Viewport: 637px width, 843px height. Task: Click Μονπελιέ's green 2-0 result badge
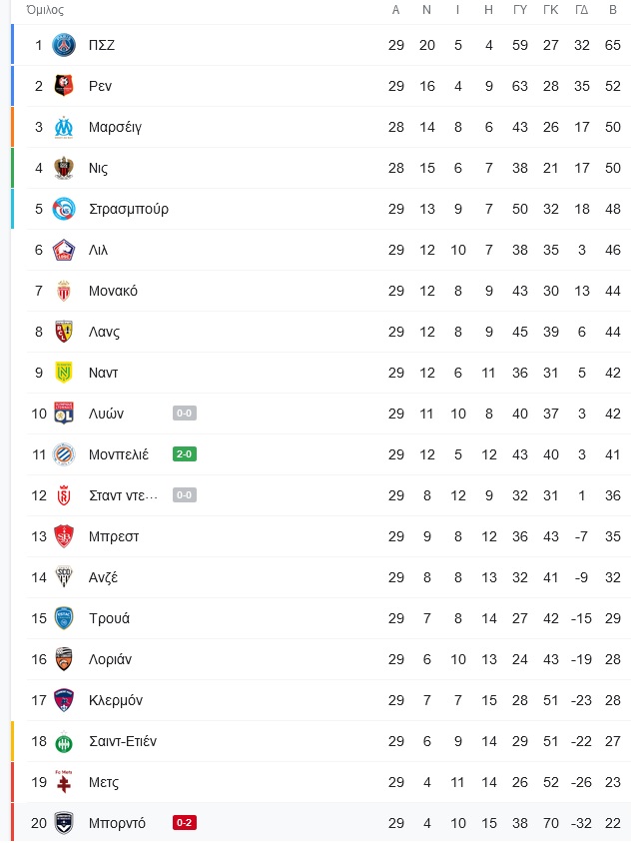[185, 454]
